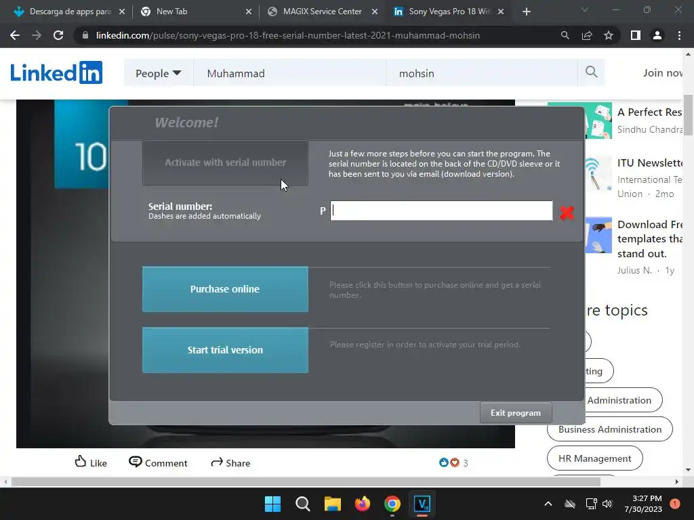694x520 pixels.
Task: Open the Windows Start menu
Action: pos(272,504)
